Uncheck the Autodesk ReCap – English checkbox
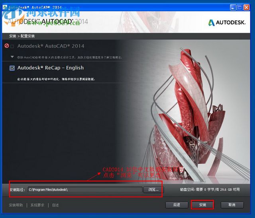This screenshot has width=255, height=218. pos(12,68)
